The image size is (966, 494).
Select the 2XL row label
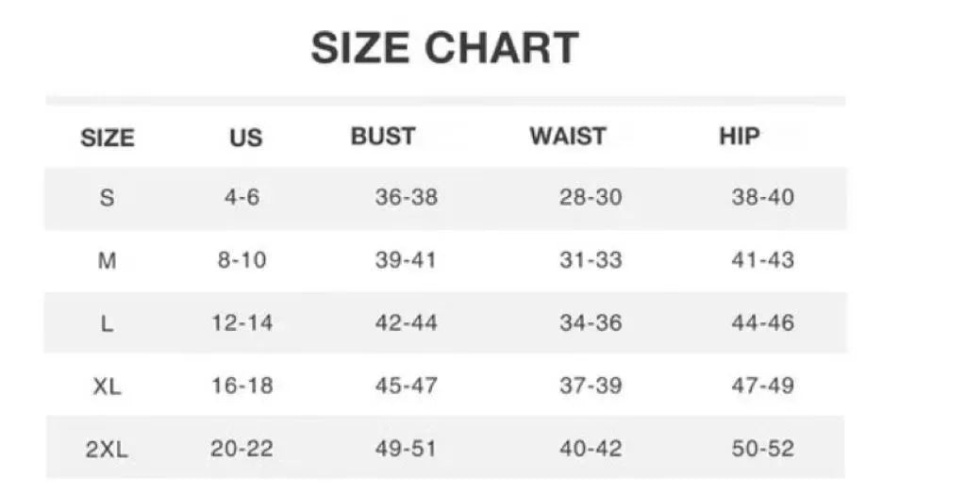[x=107, y=449]
